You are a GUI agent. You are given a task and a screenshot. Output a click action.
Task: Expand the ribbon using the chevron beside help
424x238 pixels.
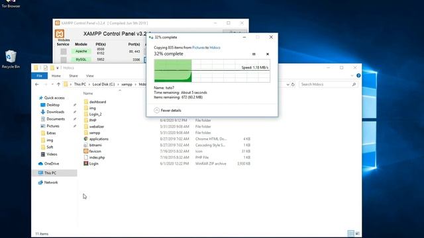coord(352,76)
